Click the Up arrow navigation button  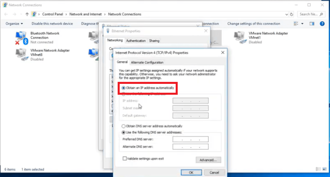point(27,14)
